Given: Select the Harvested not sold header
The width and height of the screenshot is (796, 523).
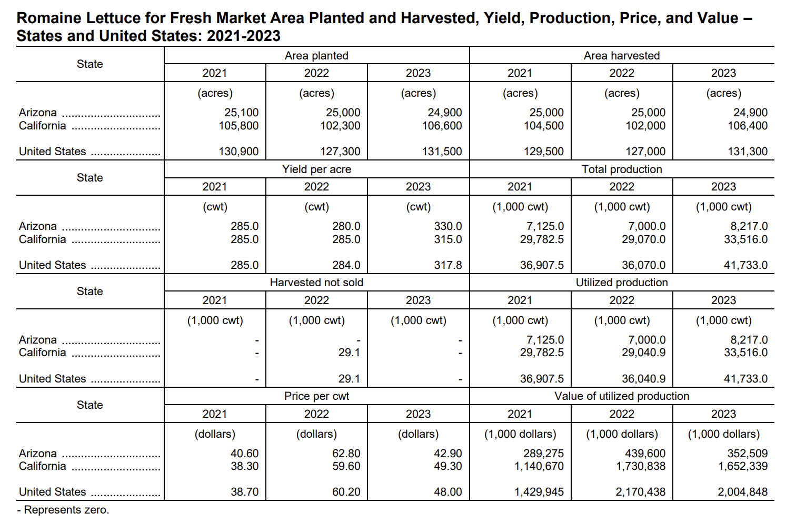Looking at the screenshot, I should coord(316,283).
